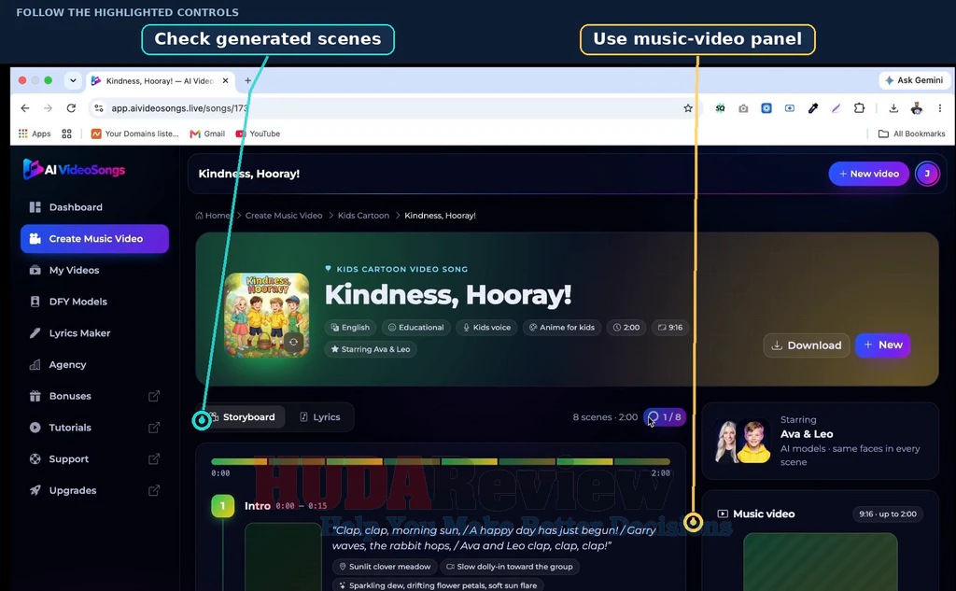
Task: Download the music video
Action: click(x=806, y=345)
